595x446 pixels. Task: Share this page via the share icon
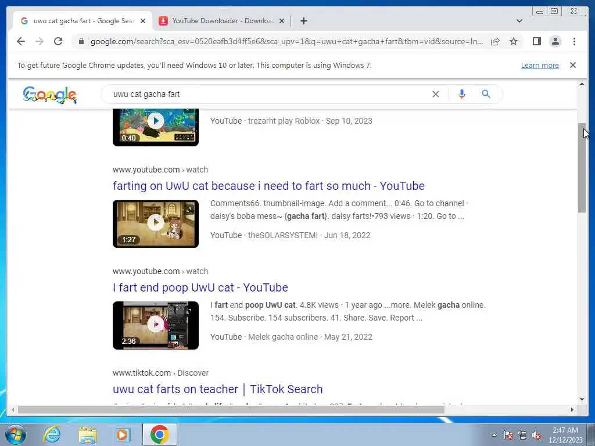coord(495,41)
